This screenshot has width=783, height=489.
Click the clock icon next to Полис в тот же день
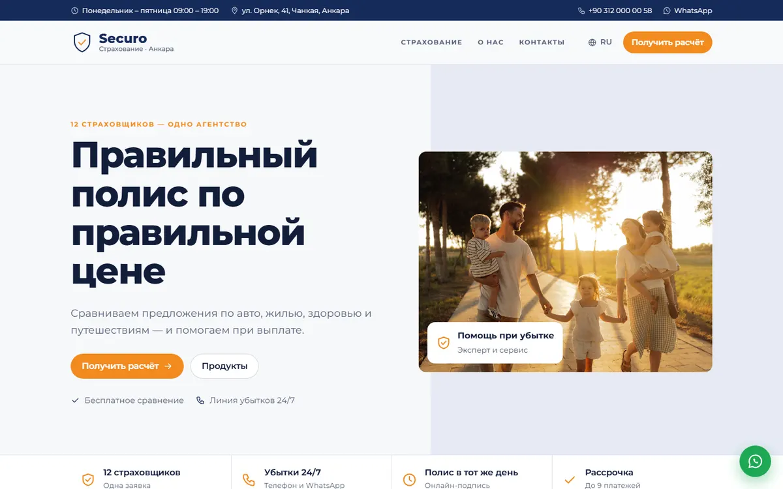pos(409,480)
